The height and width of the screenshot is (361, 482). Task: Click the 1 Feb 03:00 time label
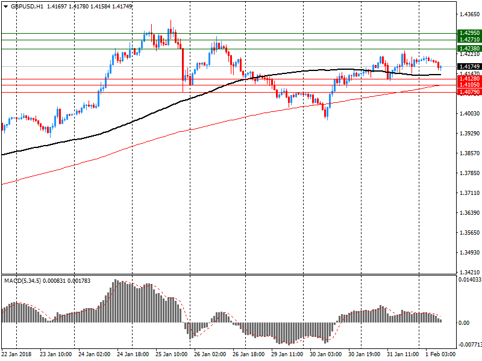(x=440, y=354)
